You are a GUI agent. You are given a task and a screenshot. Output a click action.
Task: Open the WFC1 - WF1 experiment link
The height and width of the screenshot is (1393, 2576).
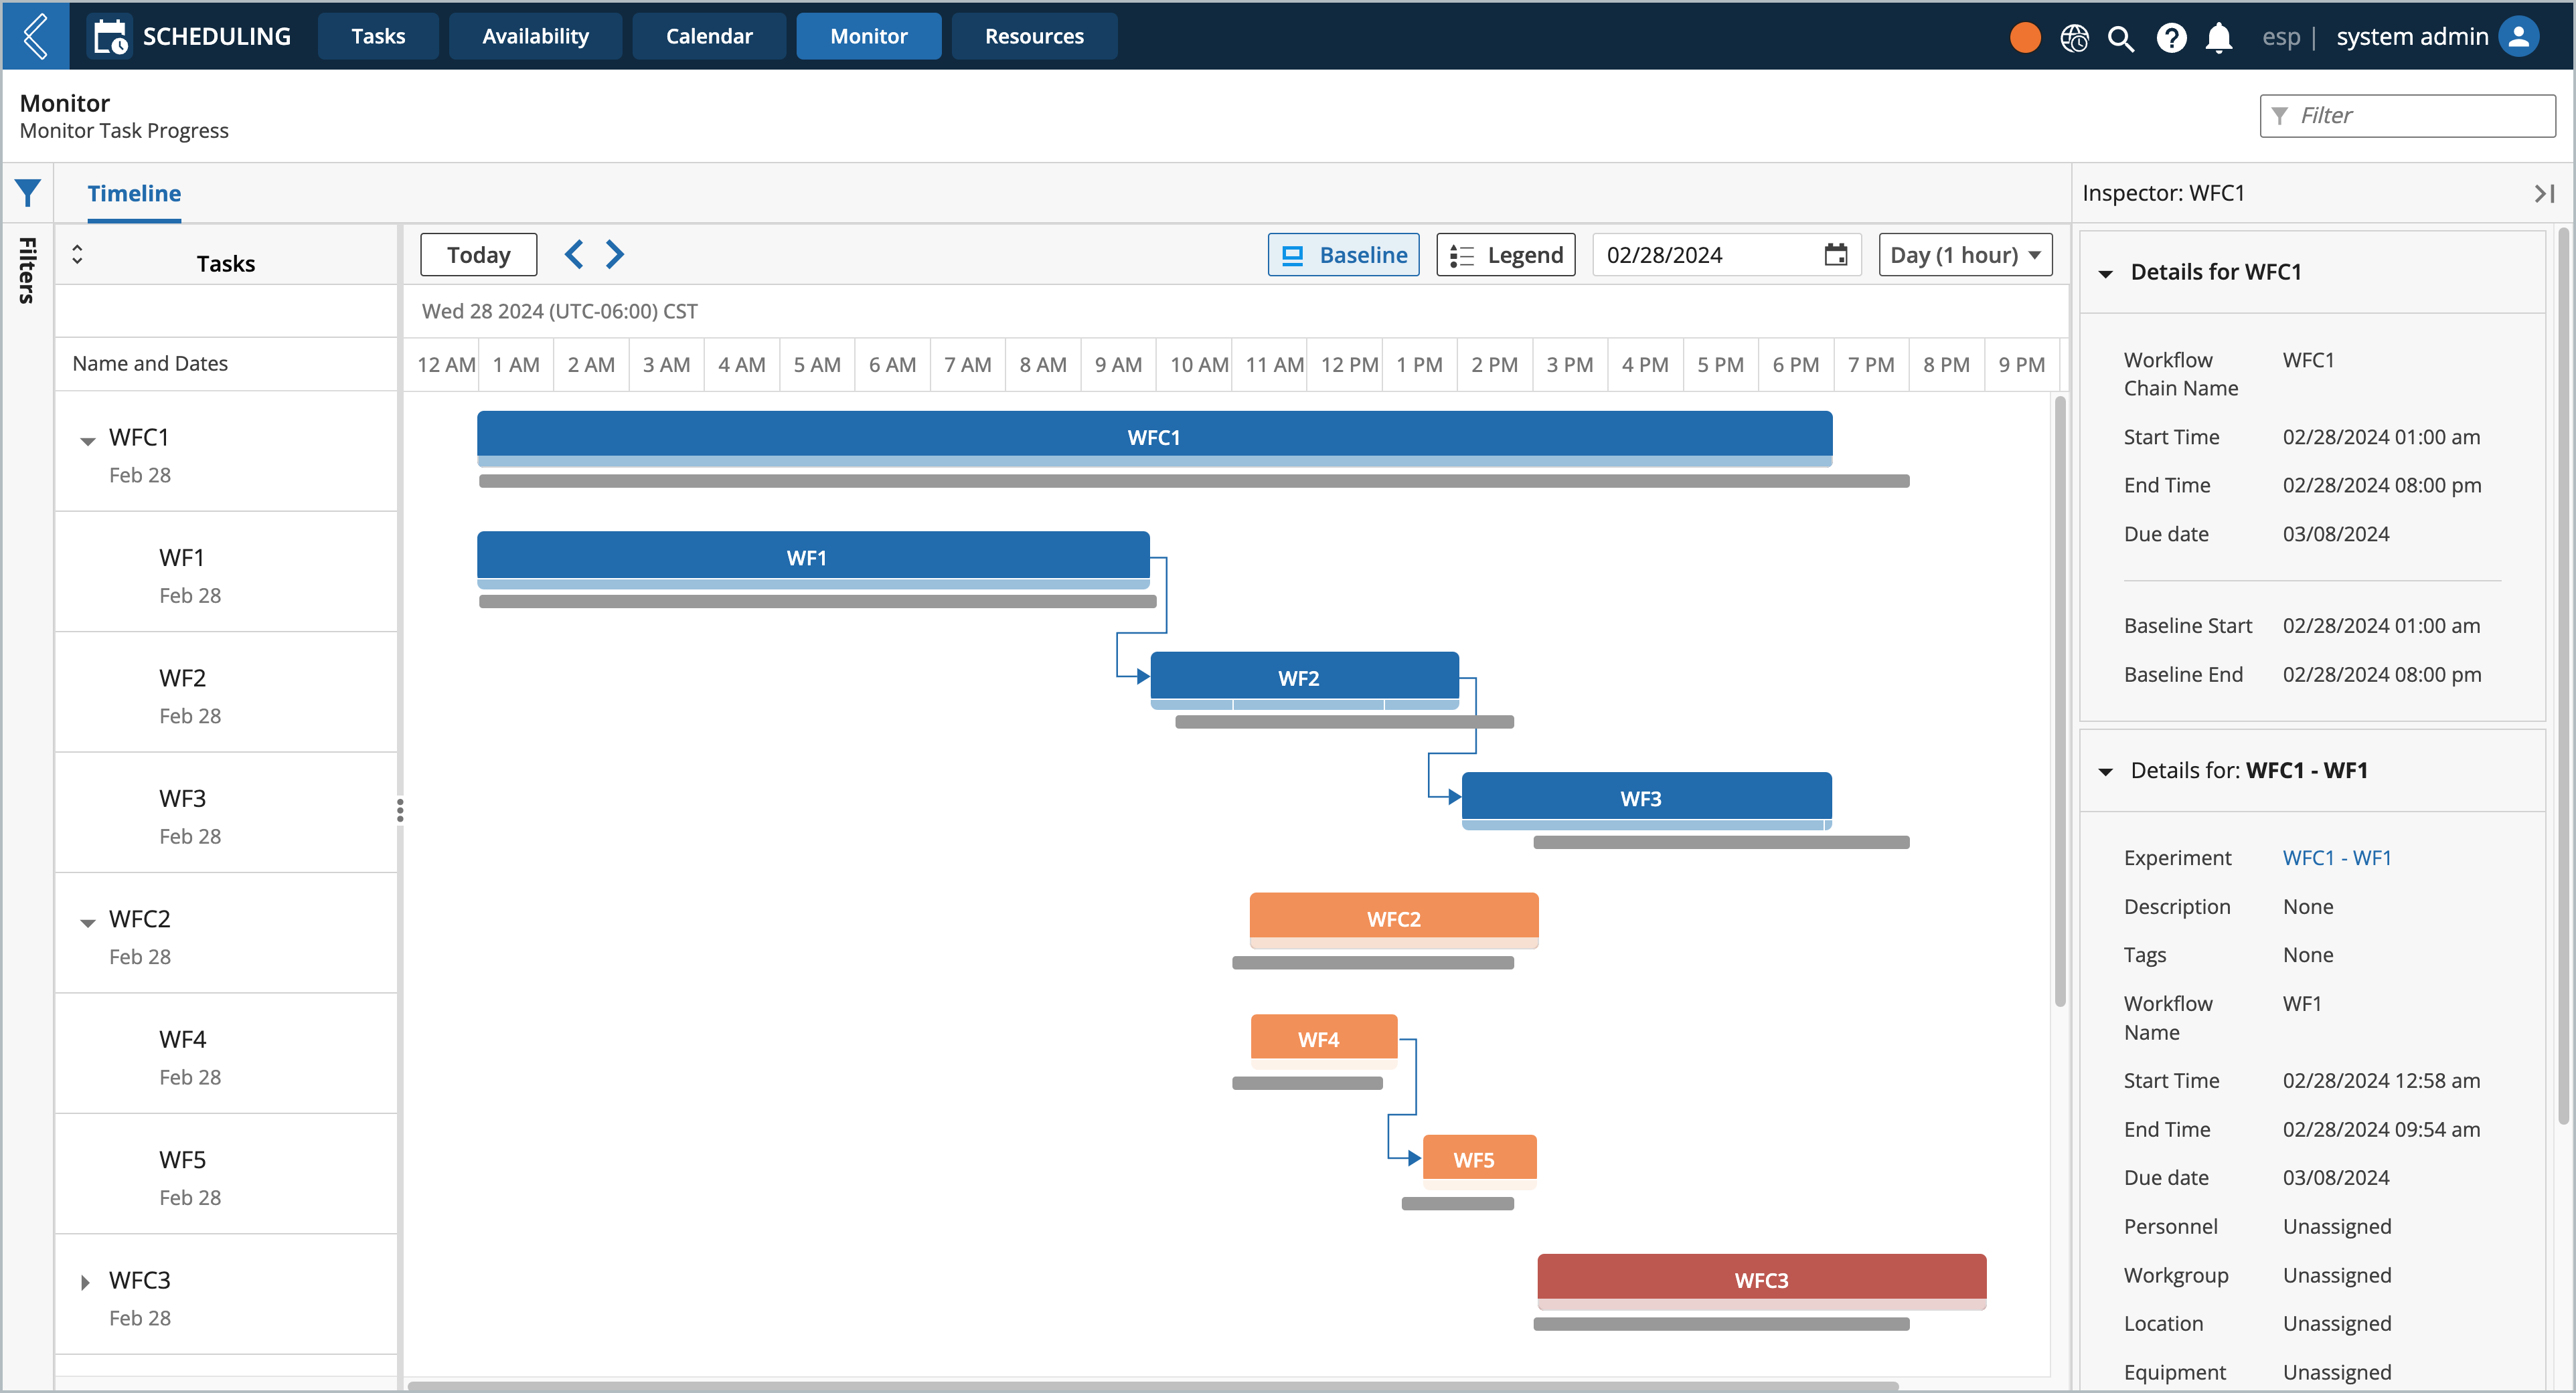[x=2337, y=857]
